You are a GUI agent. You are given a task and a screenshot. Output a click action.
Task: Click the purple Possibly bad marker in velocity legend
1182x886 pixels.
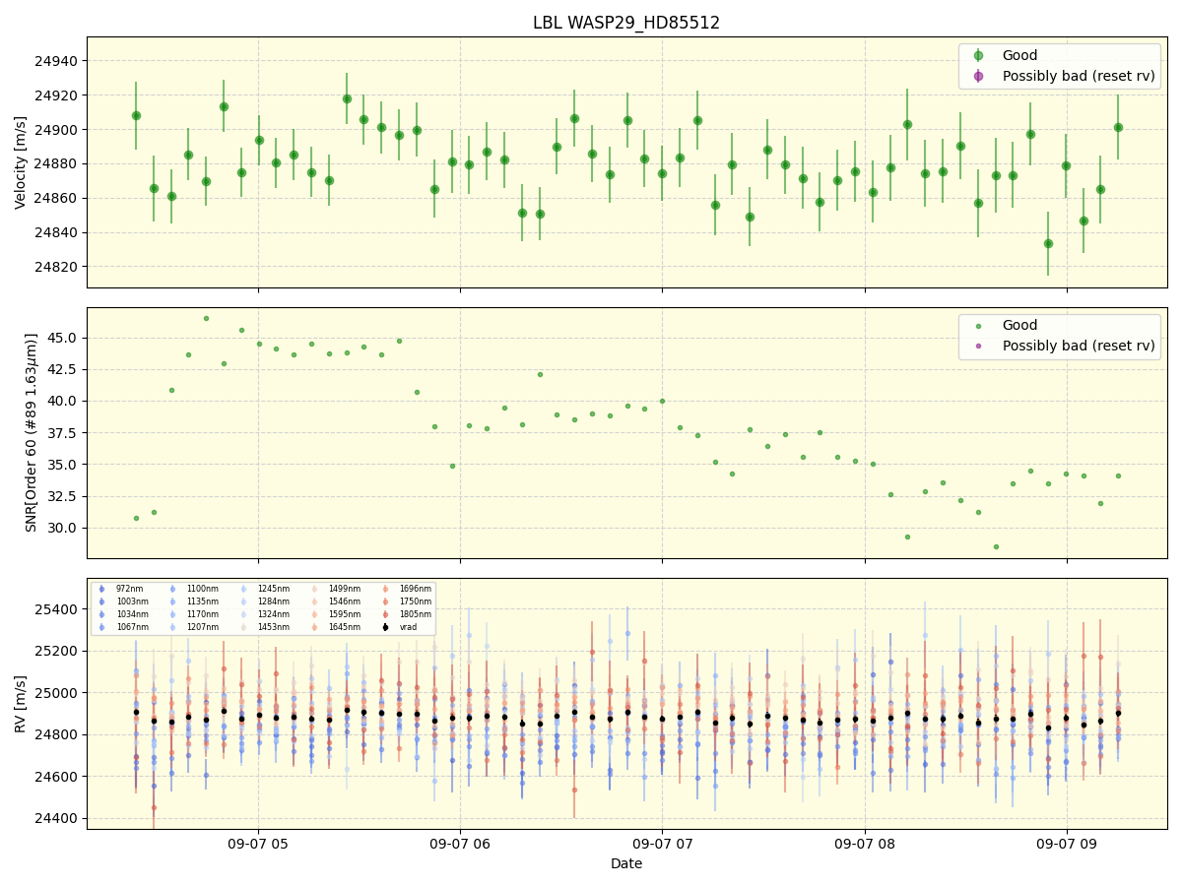point(978,76)
